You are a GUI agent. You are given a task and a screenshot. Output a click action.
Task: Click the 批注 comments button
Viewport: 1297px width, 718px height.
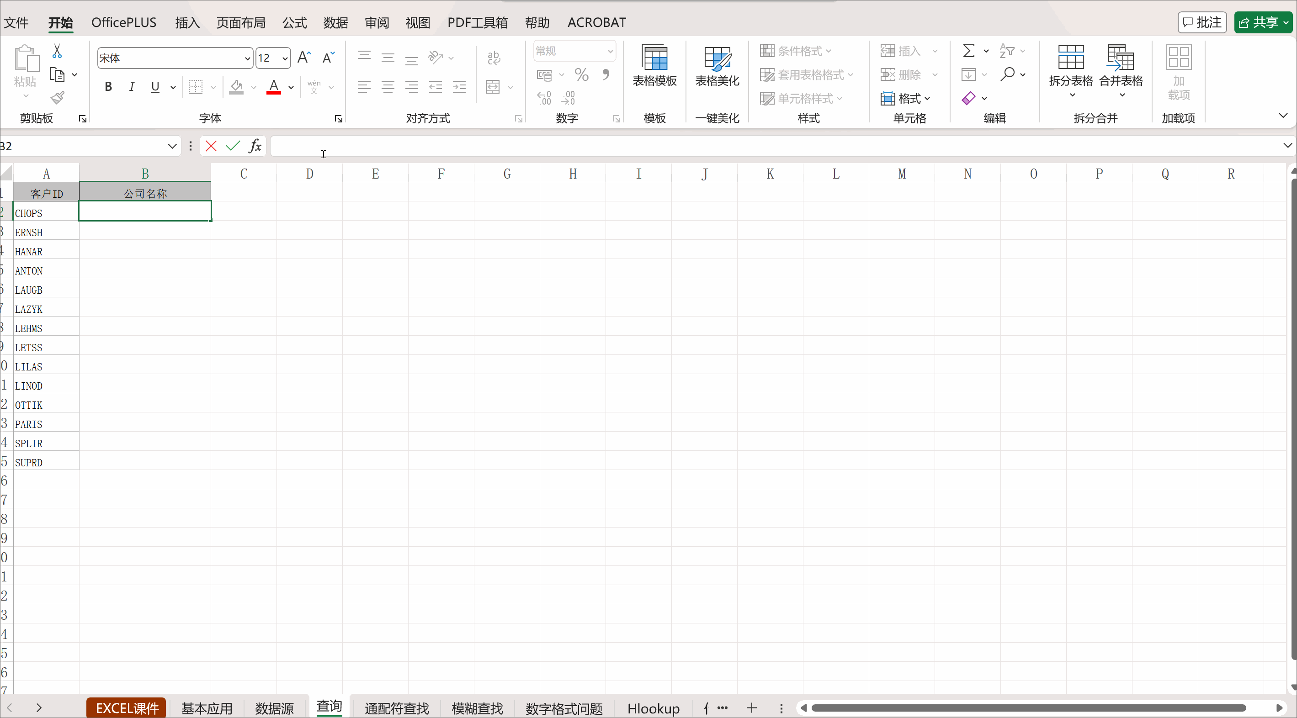pyautogui.click(x=1202, y=23)
